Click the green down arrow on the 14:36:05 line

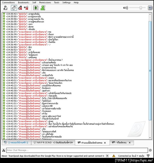(4, 22)
